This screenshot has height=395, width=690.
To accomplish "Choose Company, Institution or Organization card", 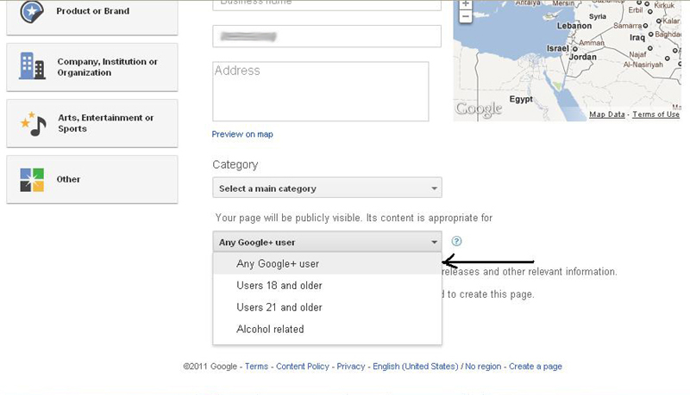I will coord(92,67).
